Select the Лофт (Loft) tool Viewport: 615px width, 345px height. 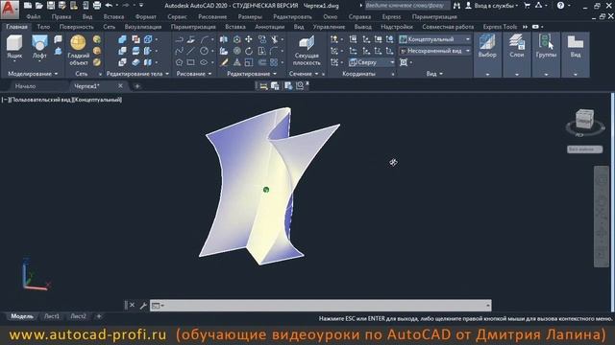pyautogui.click(x=39, y=48)
